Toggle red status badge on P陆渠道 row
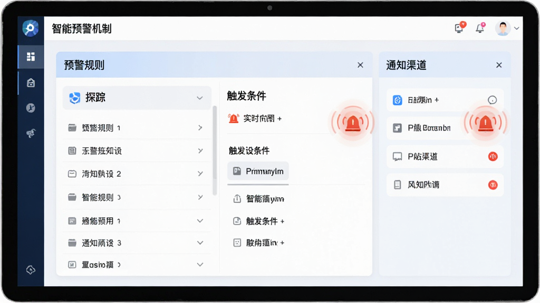The height and width of the screenshot is (303, 540). 493,157
